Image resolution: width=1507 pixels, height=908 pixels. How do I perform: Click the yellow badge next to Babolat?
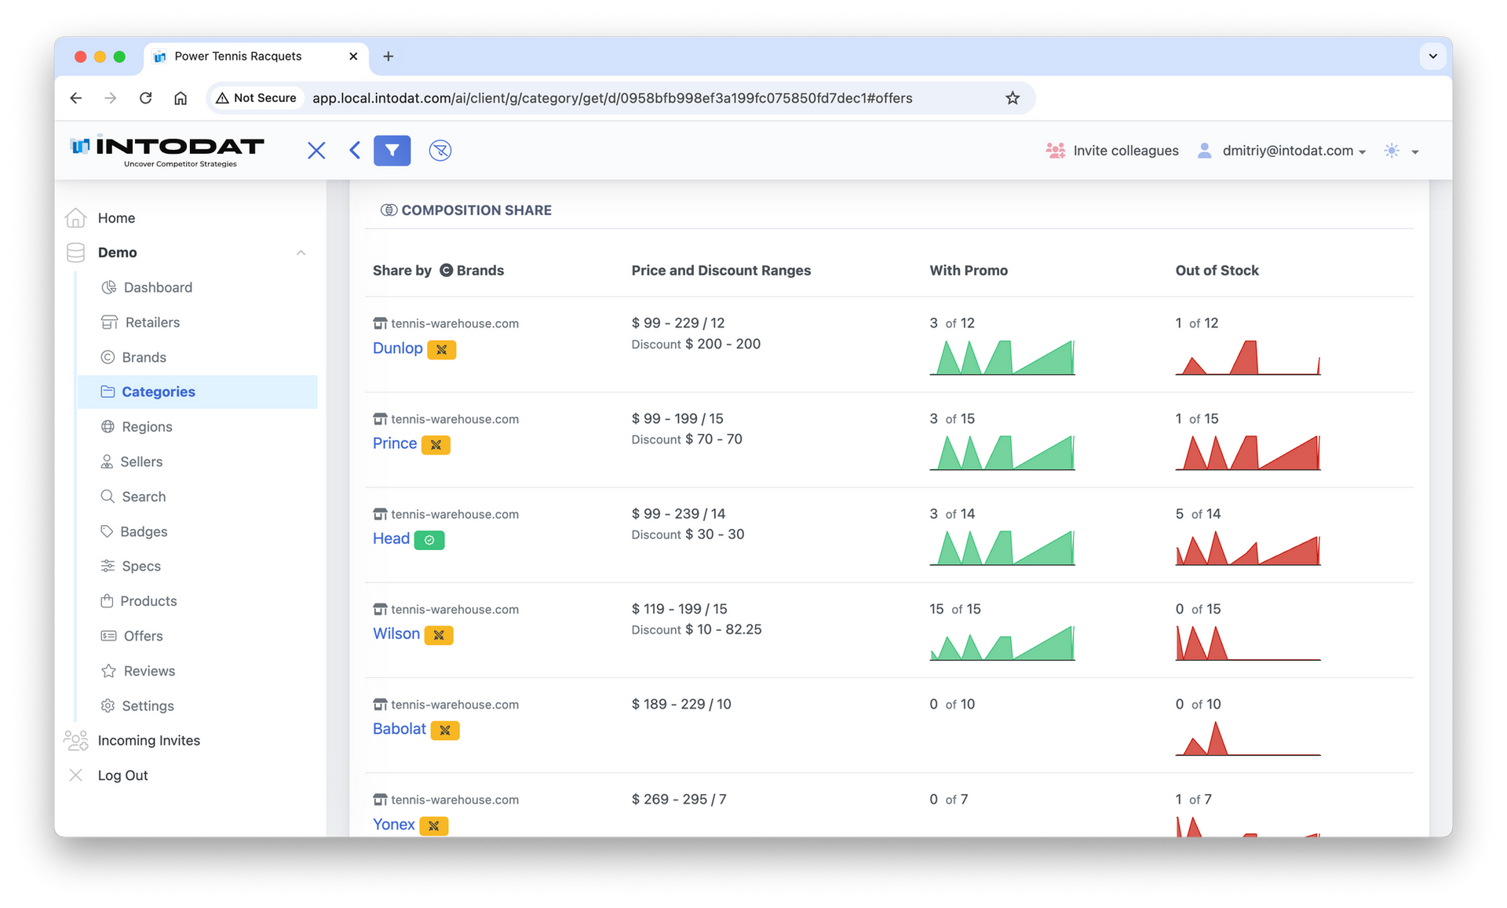(445, 730)
